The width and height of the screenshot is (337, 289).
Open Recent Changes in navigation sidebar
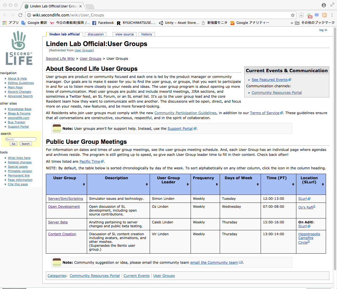[20, 92]
